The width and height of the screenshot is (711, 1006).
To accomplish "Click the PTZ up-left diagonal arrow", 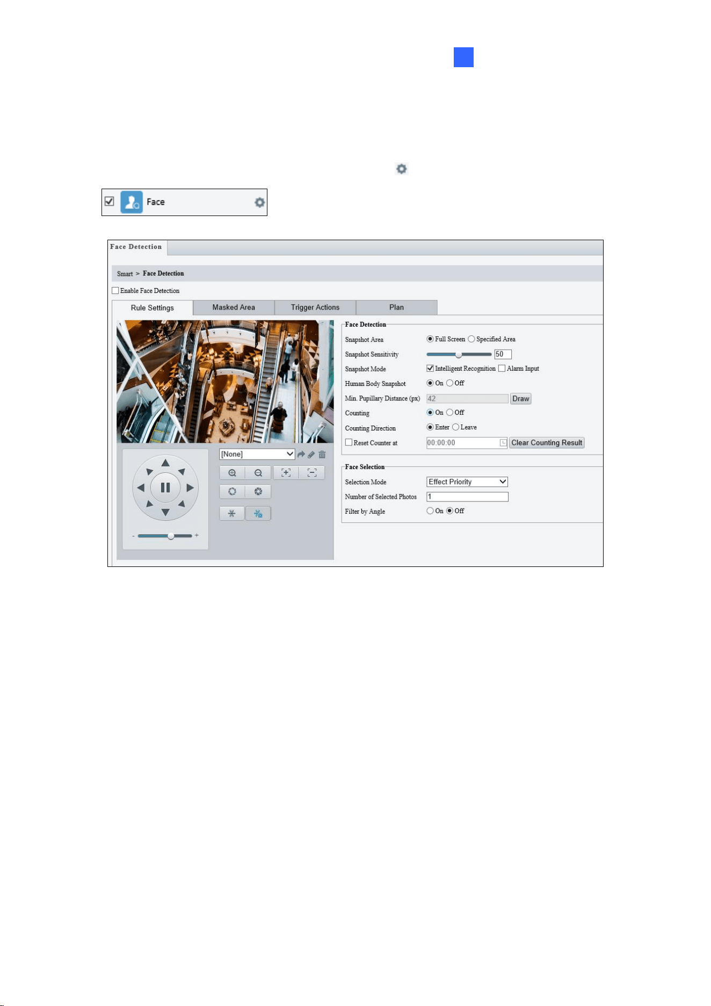I will [x=149, y=471].
